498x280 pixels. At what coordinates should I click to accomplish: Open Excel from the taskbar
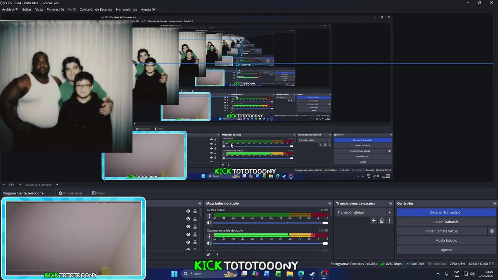pyautogui.click(x=278, y=274)
